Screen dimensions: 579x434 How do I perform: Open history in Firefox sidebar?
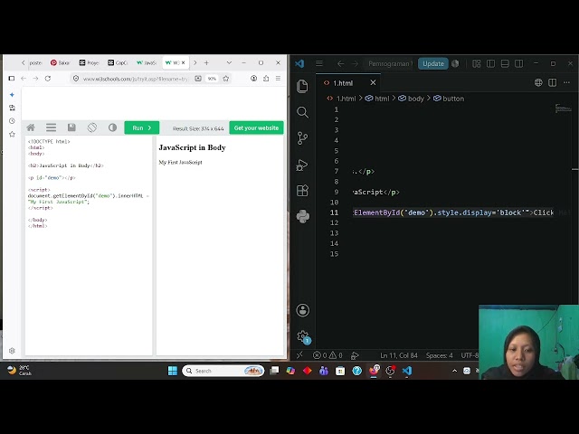coord(12,121)
